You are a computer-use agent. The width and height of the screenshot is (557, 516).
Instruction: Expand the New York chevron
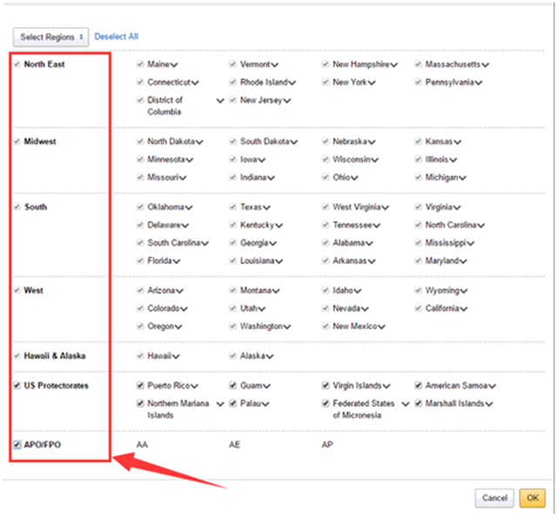[x=372, y=84]
